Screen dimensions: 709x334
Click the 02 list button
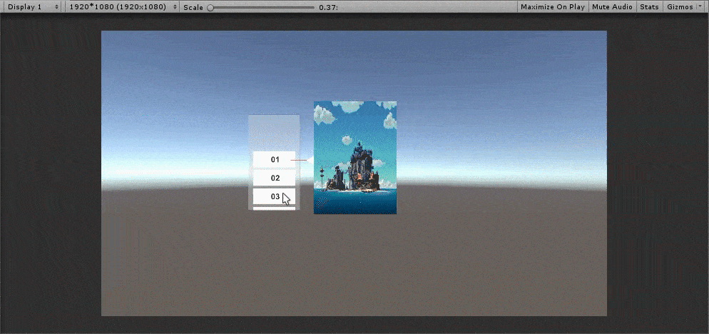click(274, 178)
